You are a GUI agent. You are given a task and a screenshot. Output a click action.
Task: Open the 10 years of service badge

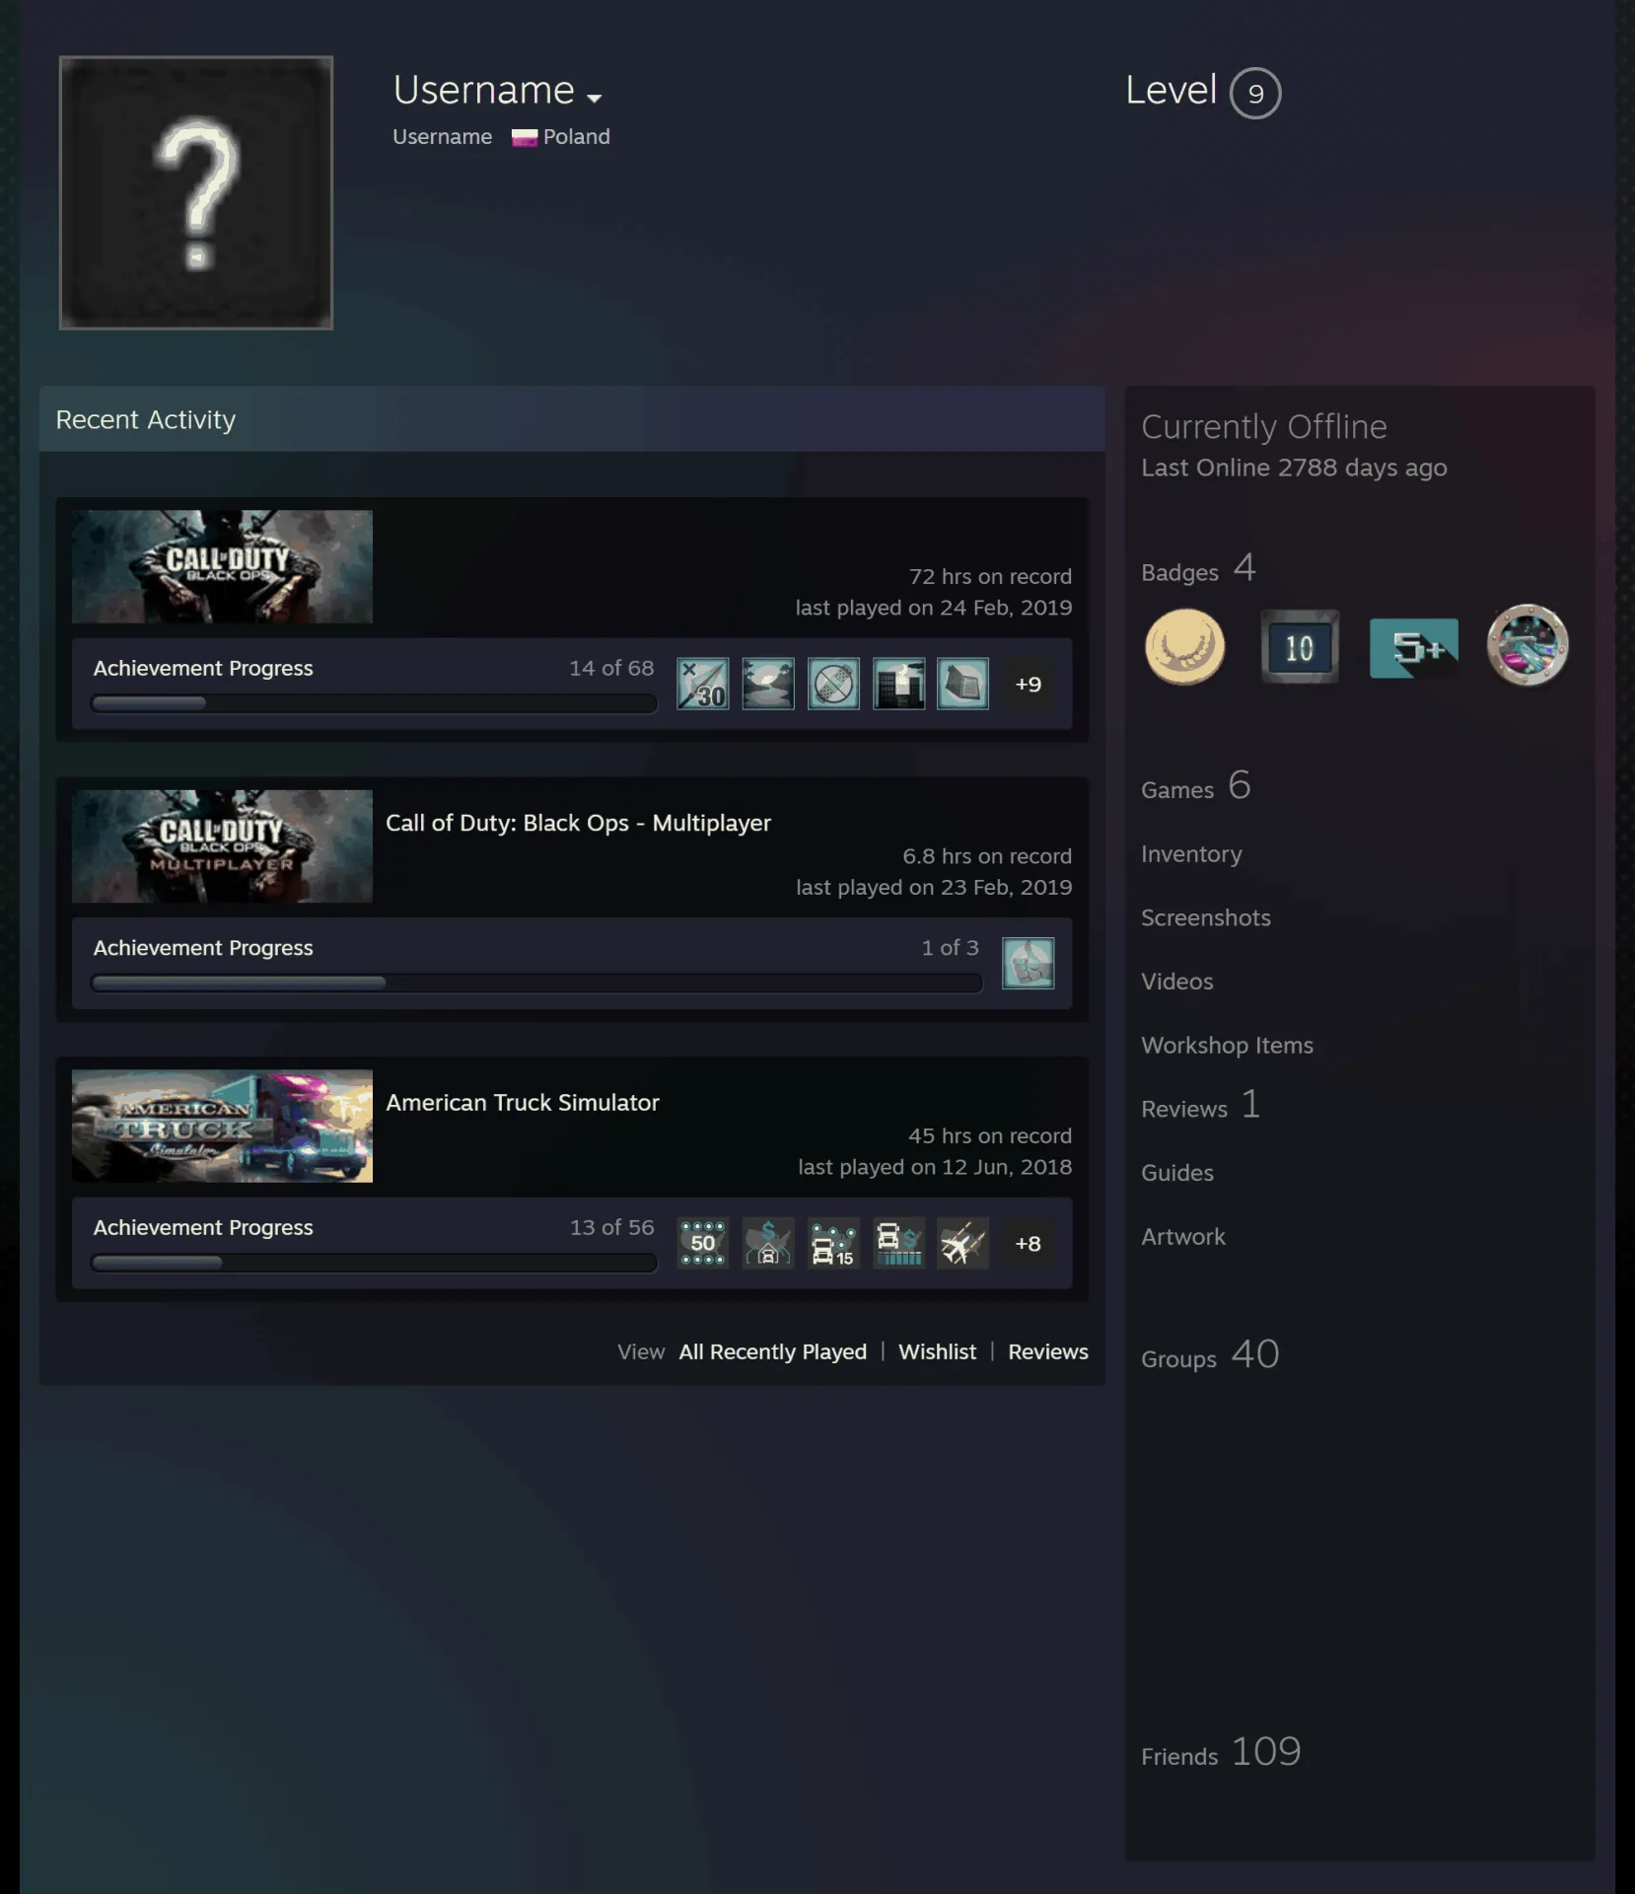pyautogui.click(x=1300, y=647)
